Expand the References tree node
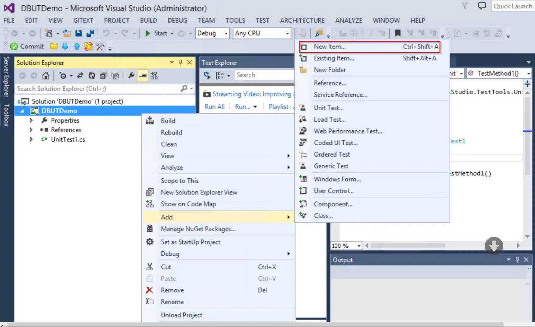 click(x=31, y=130)
